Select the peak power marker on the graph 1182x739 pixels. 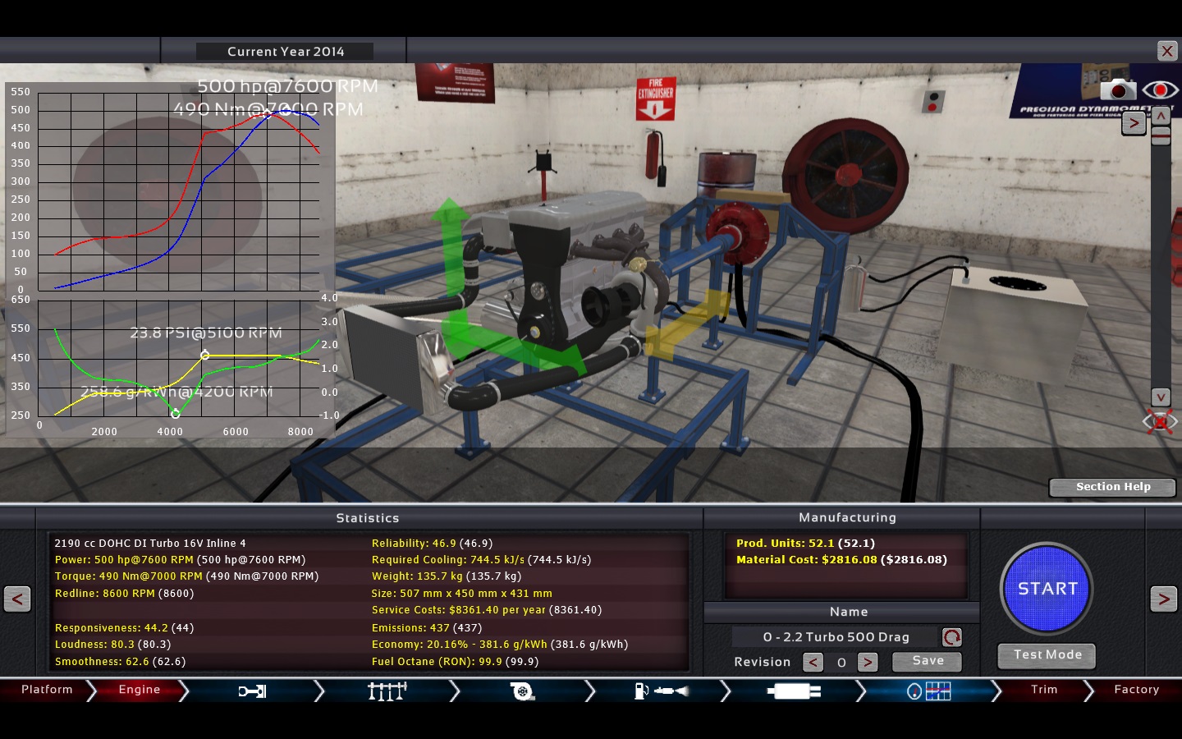coord(286,110)
